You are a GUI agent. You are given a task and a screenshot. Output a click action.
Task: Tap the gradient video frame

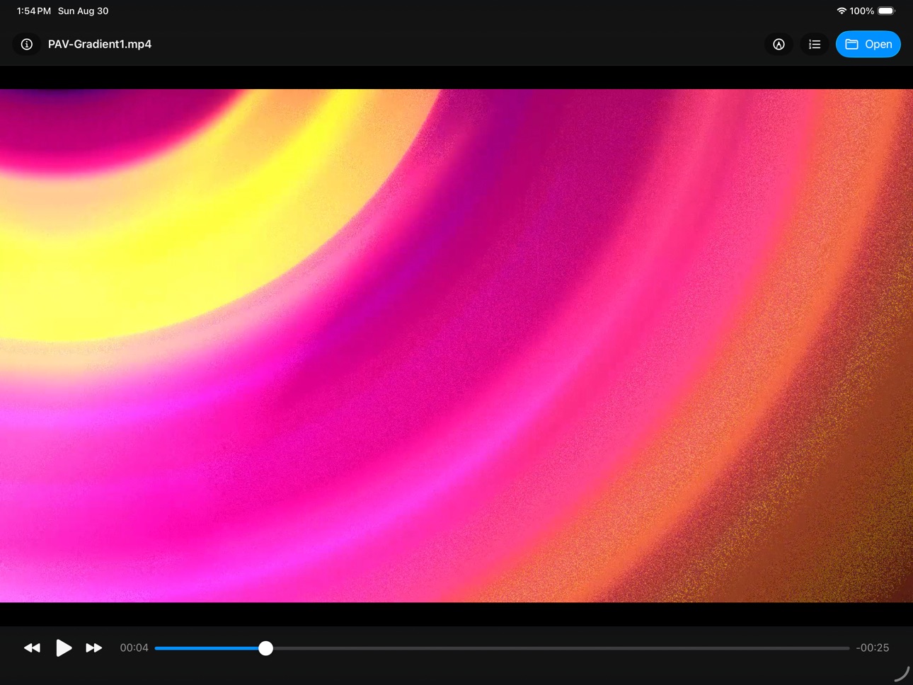456,345
